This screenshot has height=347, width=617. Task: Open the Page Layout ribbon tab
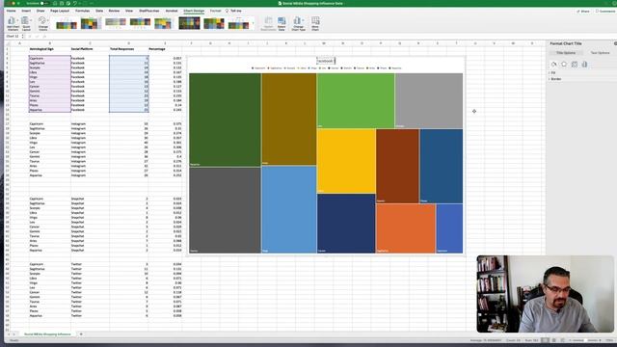pos(60,11)
